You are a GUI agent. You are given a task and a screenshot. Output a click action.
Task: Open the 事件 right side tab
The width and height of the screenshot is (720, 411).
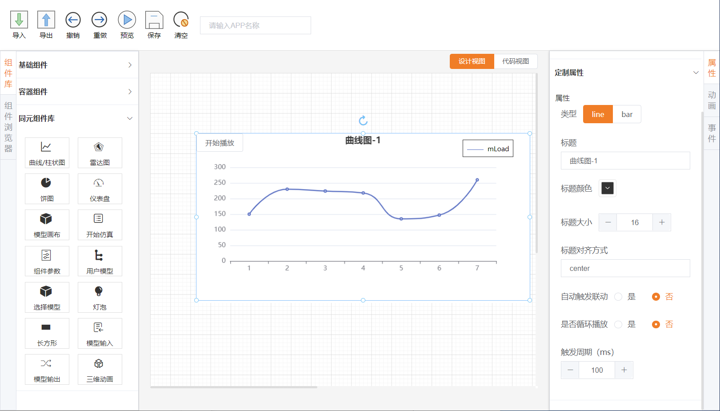[x=712, y=133]
